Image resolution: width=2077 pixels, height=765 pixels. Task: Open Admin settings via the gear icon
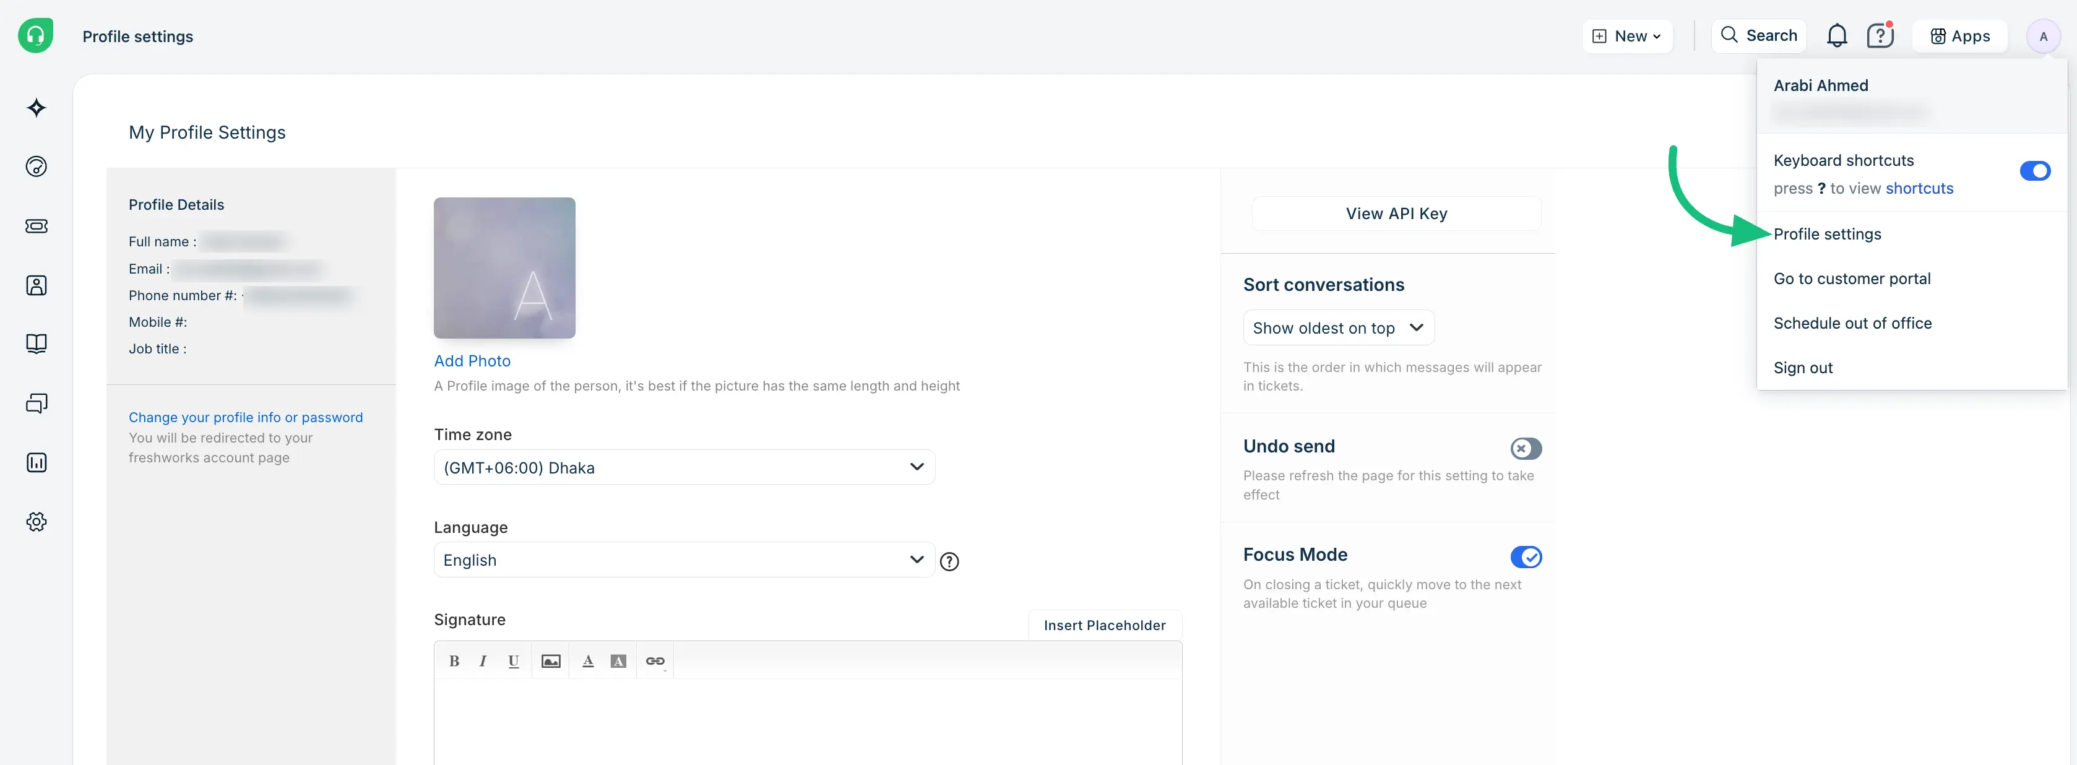35,521
